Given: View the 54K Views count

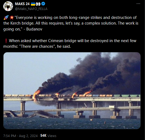Looking at the screenshot, I should coord(48,136).
